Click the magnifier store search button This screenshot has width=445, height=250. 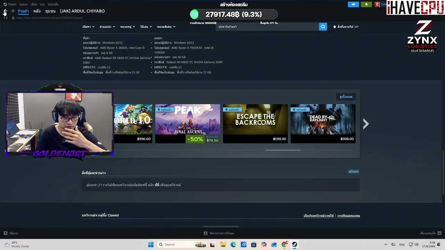(323, 27)
